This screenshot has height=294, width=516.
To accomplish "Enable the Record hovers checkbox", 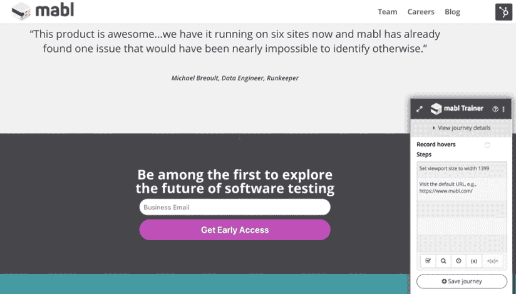I will pos(487,145).
